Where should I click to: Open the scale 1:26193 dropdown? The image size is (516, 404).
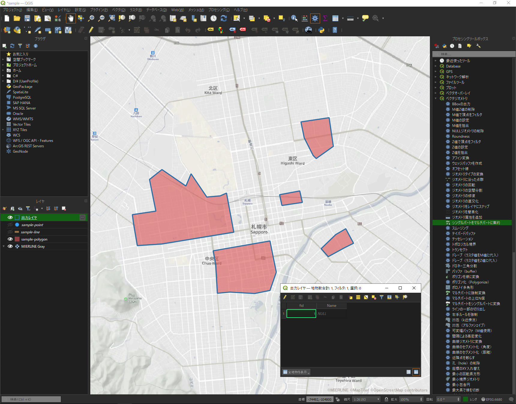pos(378,399)
